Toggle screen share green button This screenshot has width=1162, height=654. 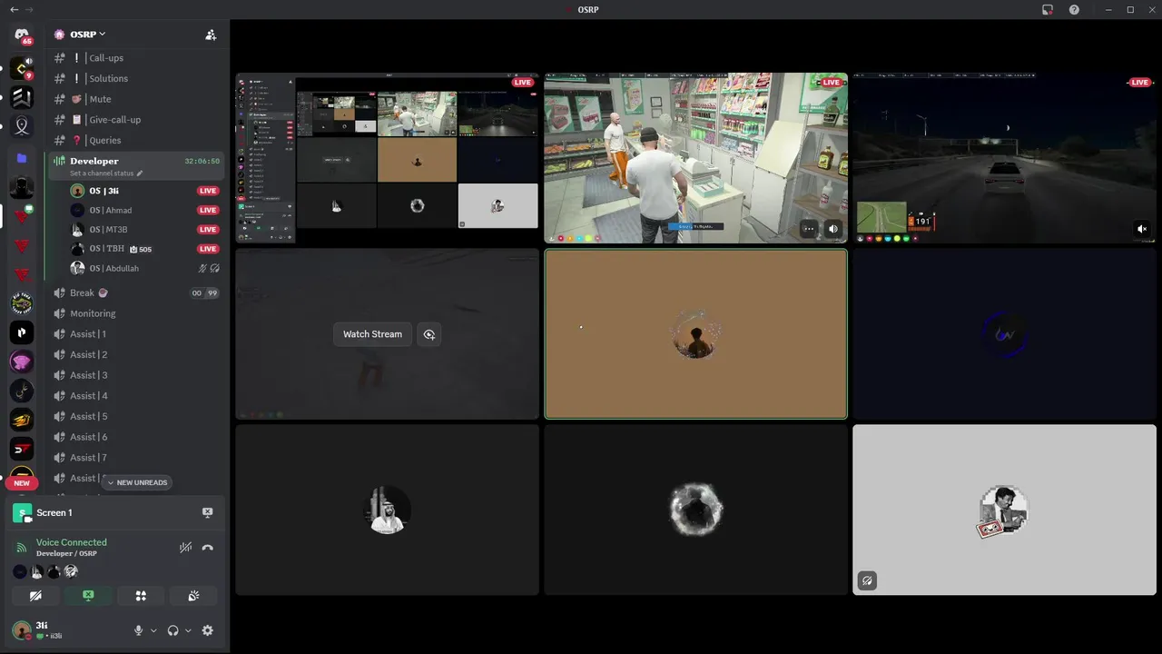pyautogui.click(x=88, y=596)
